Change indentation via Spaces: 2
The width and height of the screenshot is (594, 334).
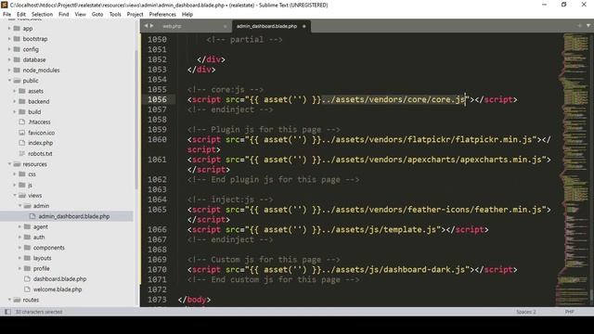pos(526,312)
